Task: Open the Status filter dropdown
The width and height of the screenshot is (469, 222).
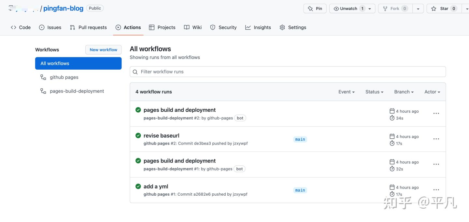Action: [374, 92]
